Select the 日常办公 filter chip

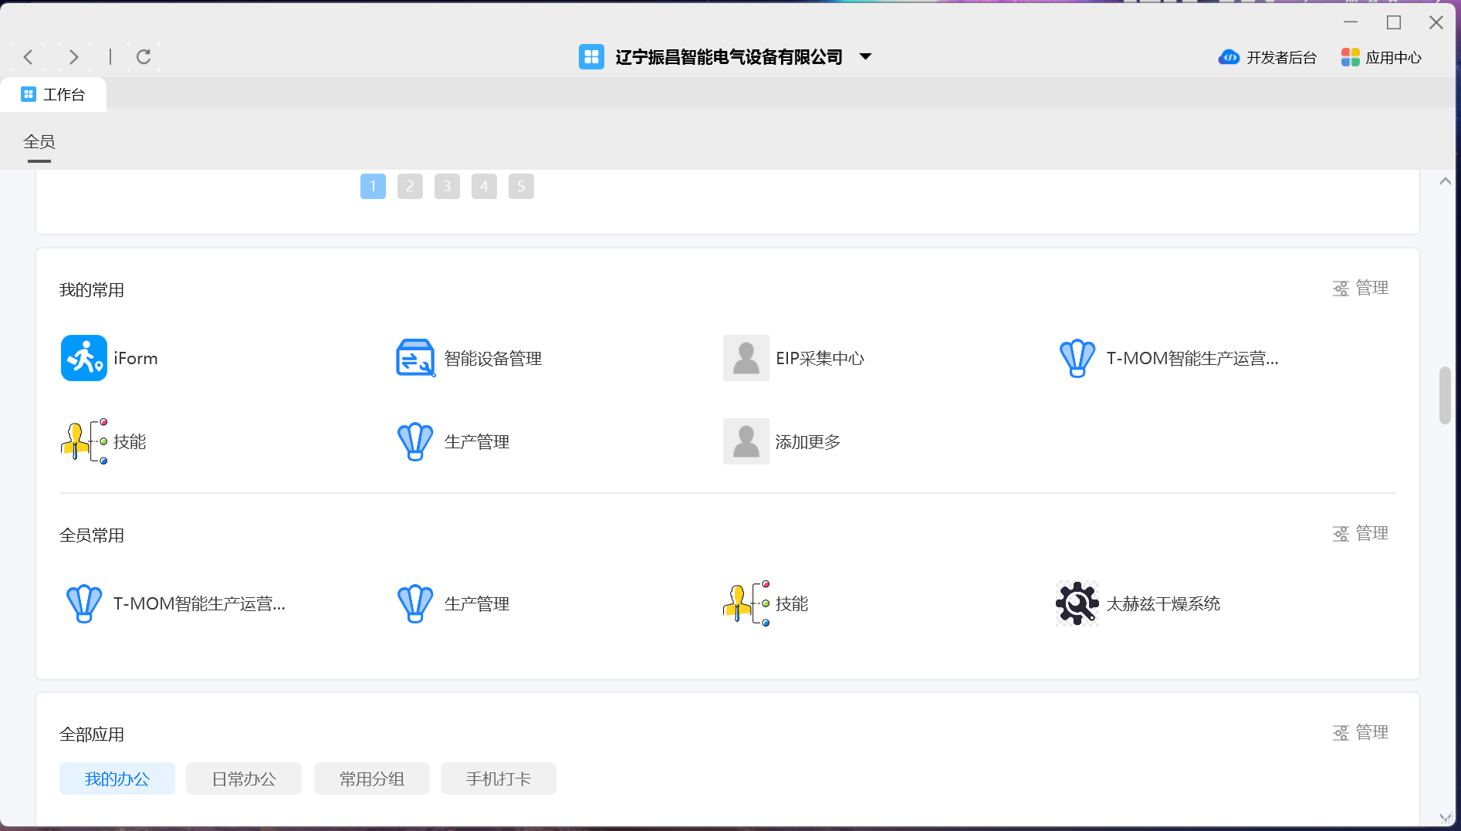(x=244, y=779)
